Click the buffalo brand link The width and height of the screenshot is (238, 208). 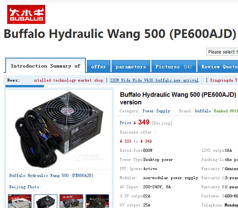pos(203,111)
